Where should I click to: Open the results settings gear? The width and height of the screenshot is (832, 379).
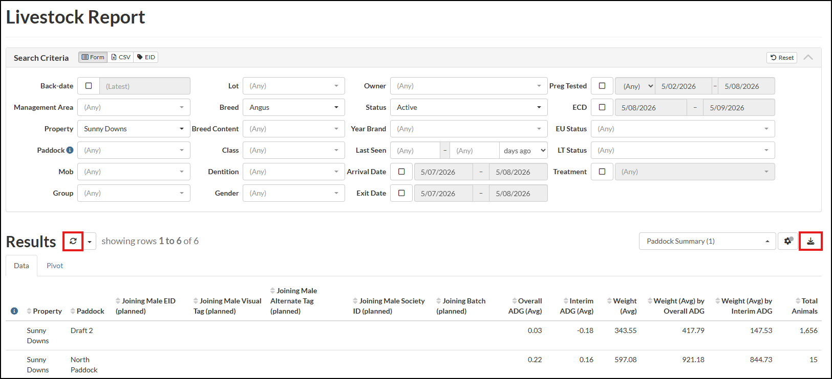(x=788, y=241)
